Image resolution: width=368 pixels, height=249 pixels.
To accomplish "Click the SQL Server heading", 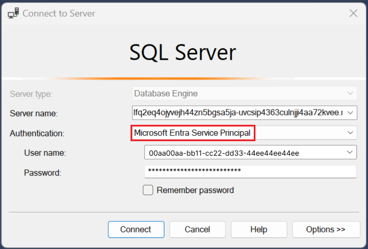I will tap(183, 52).
